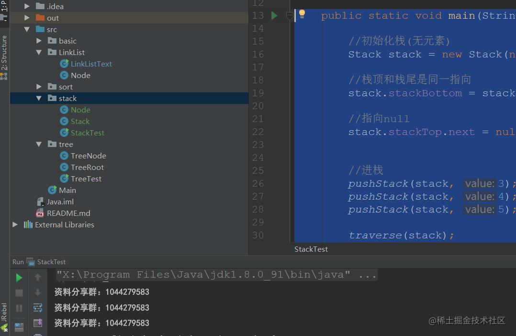This screenshot has width=516, height=336.
Task: Rerun StackTest with green play button
Action: pos(19,278)
